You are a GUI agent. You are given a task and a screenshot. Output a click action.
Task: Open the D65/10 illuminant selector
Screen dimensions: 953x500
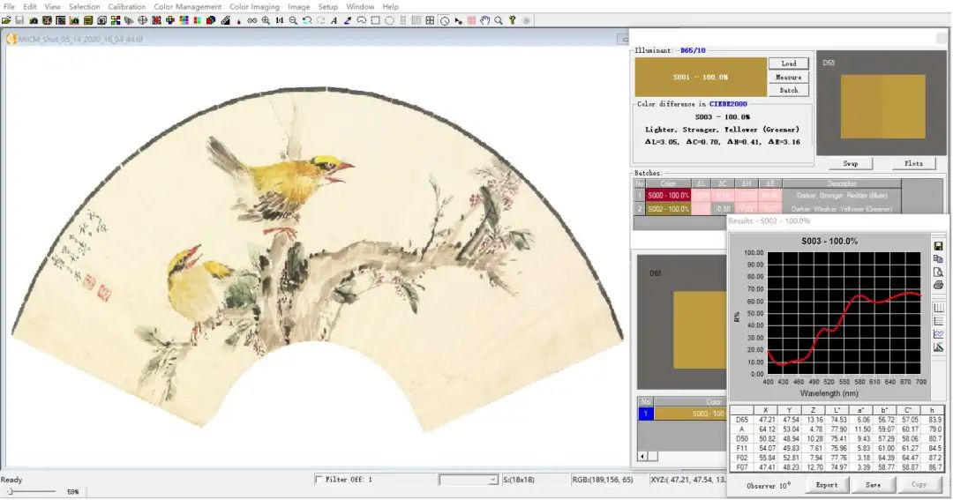pyautogui.click(x=693, y=50)
